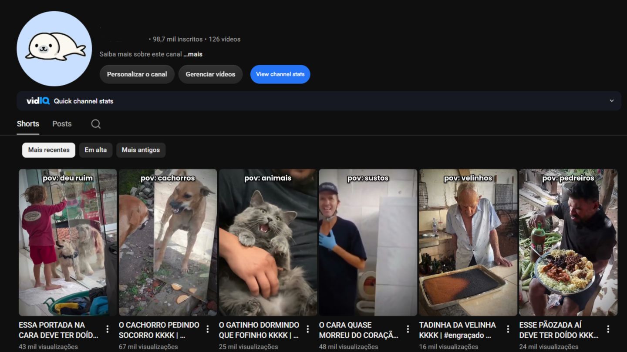This screenshot has width=627, height=352.
Task: Open the pov: deu ruim short thumbnail
Action: [x=67, y=242]
